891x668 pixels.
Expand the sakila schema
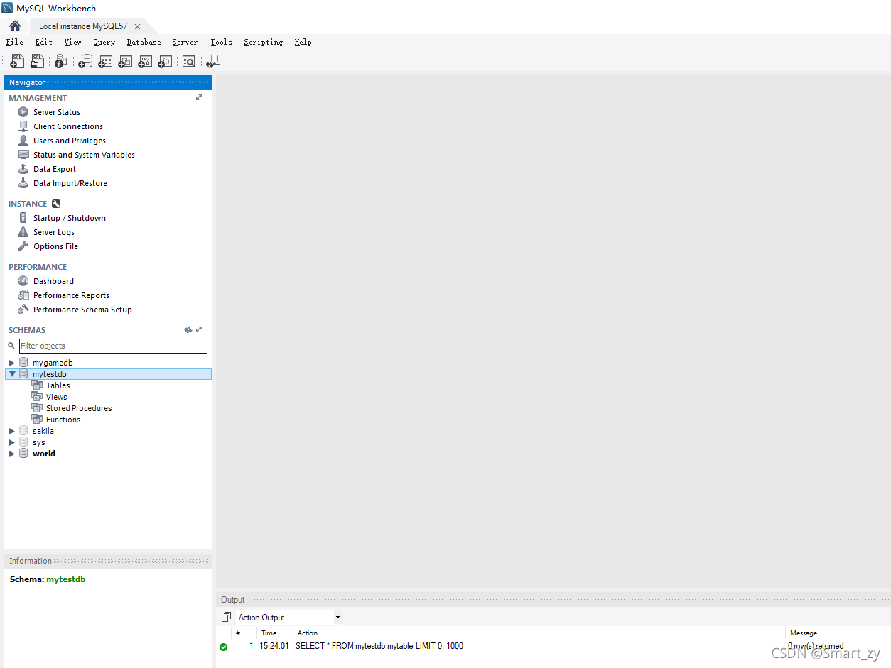pos(11,431)
